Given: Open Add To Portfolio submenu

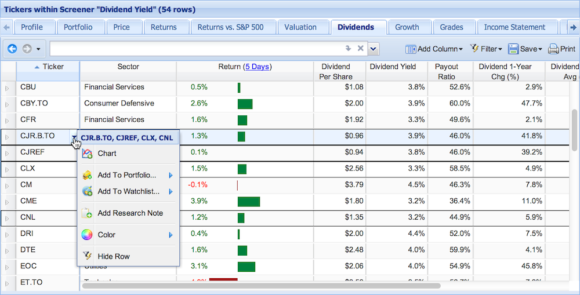Looking at the screenshot, I should click(128, 175).
